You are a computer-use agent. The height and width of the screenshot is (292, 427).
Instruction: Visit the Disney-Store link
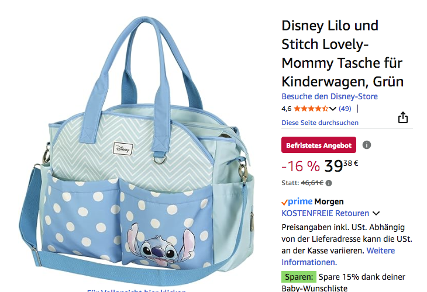point(329,96)
